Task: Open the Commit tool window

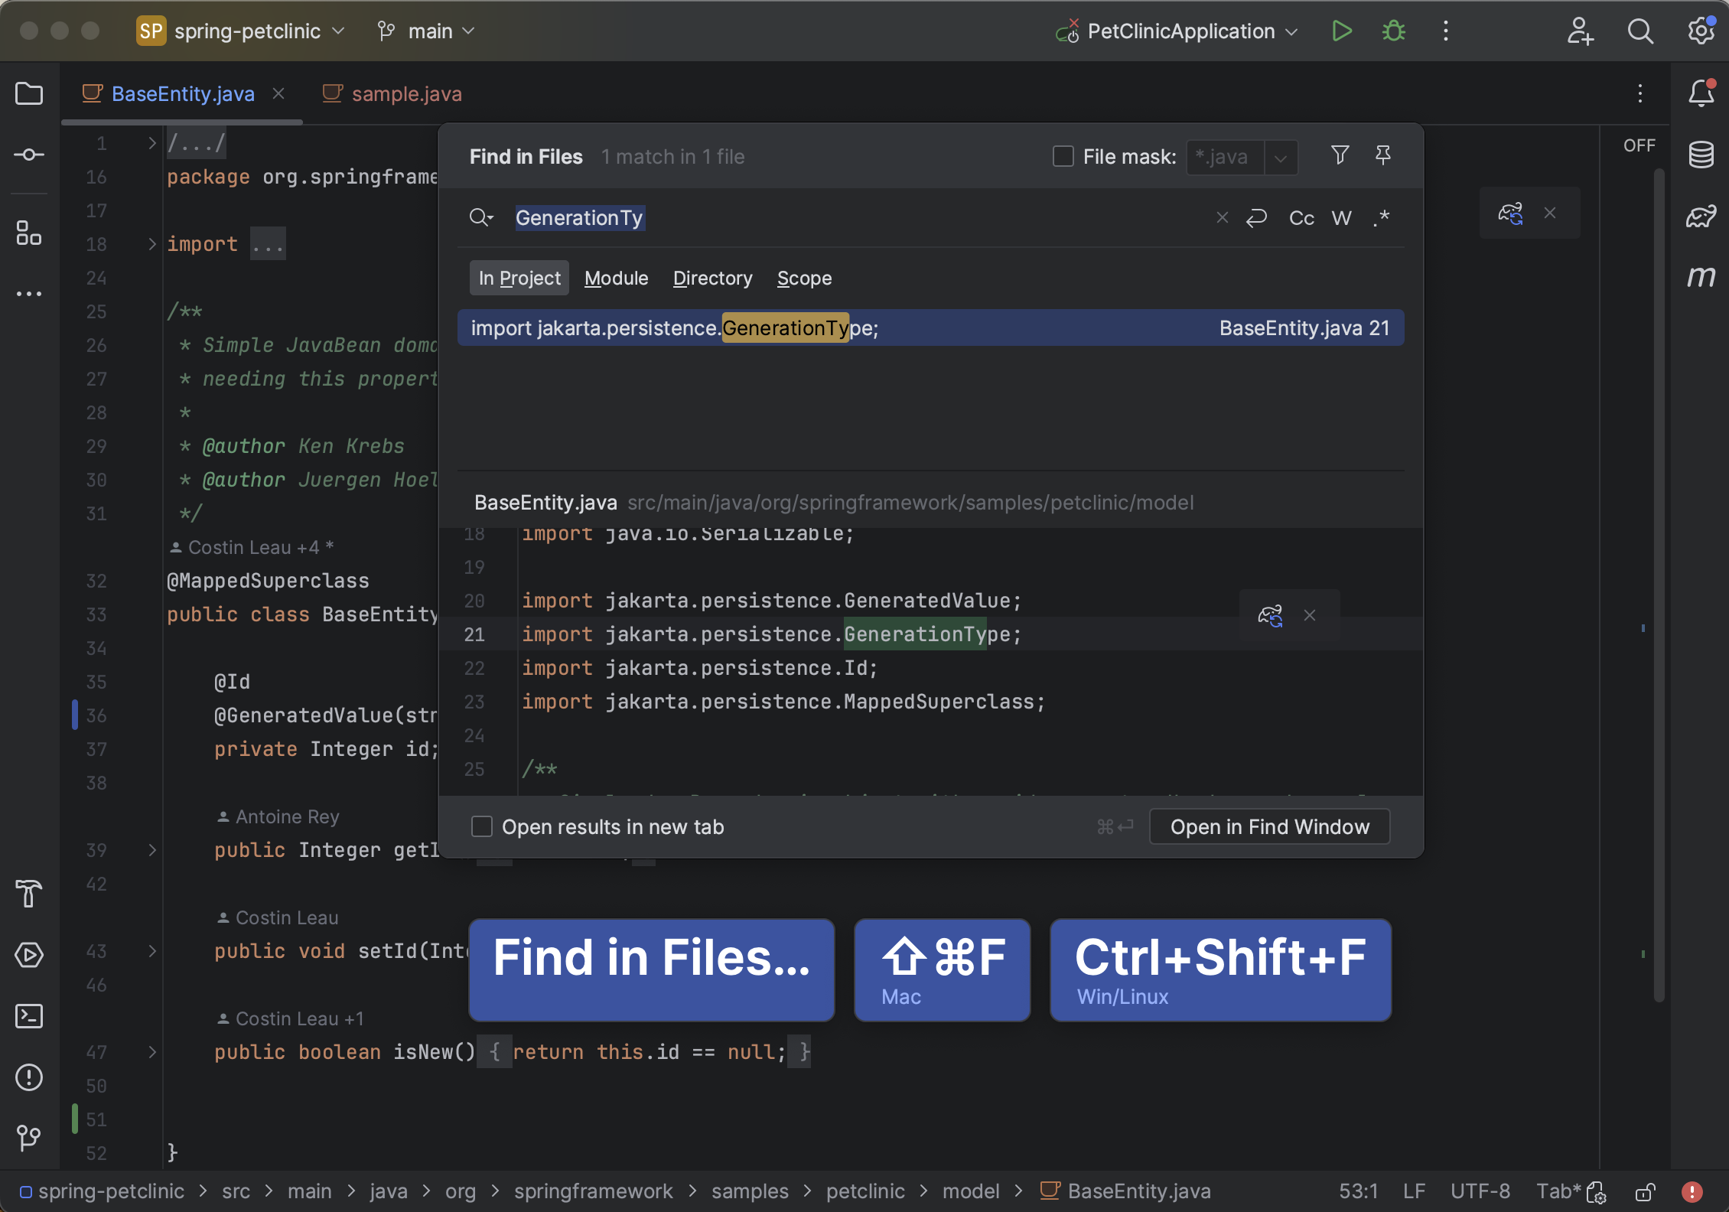Action: coord(29,155)
